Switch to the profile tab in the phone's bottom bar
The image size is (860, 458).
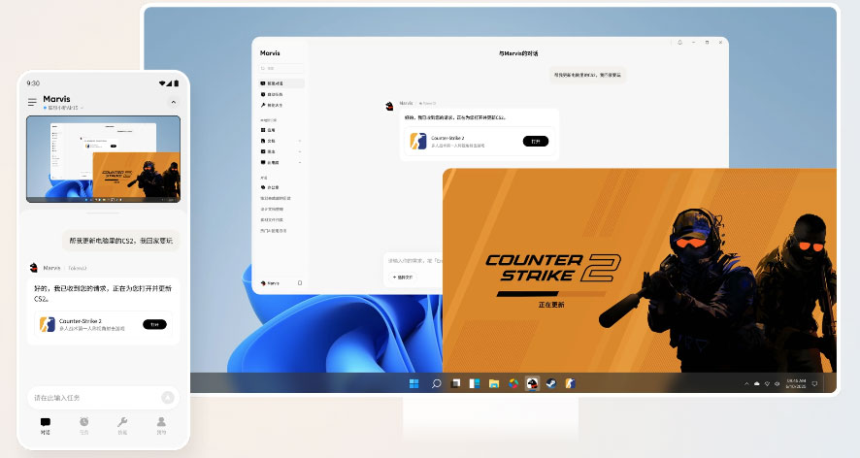(x=161, y=426)
